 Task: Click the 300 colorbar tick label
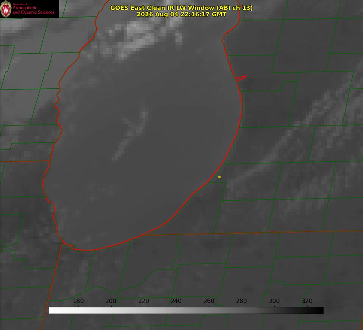click(x=274, y=301)
